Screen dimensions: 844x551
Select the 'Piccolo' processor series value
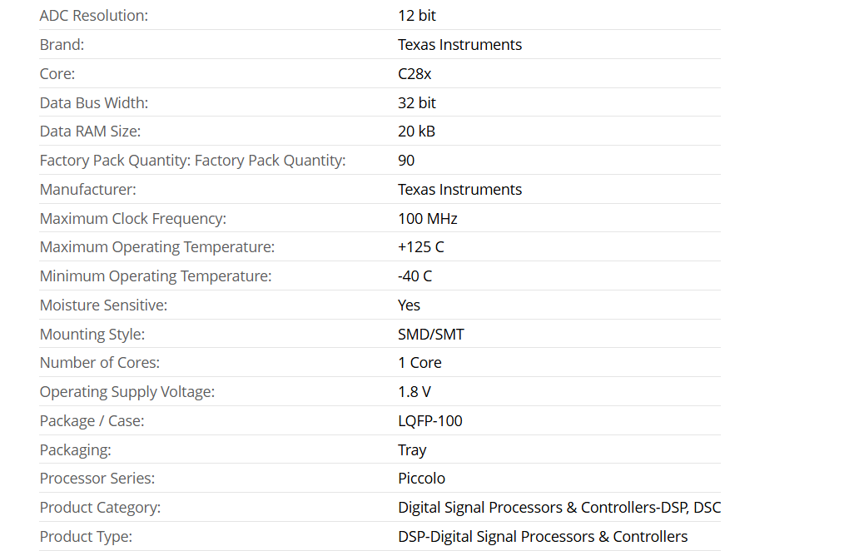click(x=421, y=479)
